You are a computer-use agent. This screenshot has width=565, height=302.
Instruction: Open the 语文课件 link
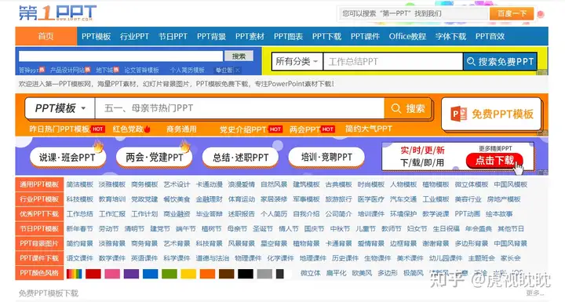[x=79, y=258]
